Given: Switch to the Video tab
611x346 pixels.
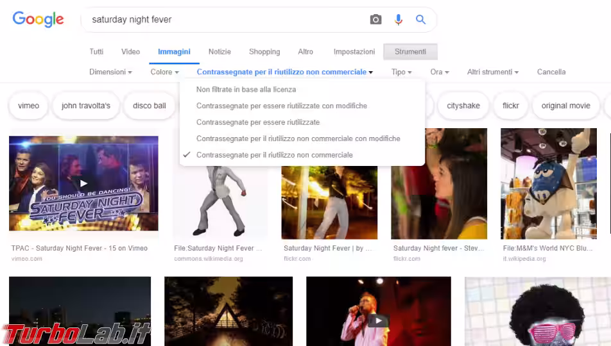Looking at the screenshot, I should tap(130, 52).
